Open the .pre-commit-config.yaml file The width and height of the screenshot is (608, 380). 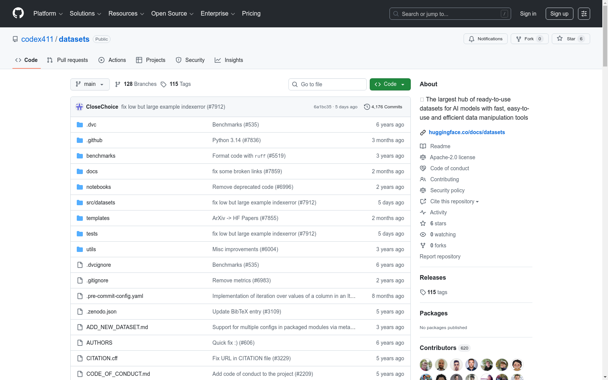tap(115, 296)
